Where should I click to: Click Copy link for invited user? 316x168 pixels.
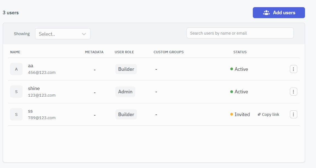(x=270, y=114)
